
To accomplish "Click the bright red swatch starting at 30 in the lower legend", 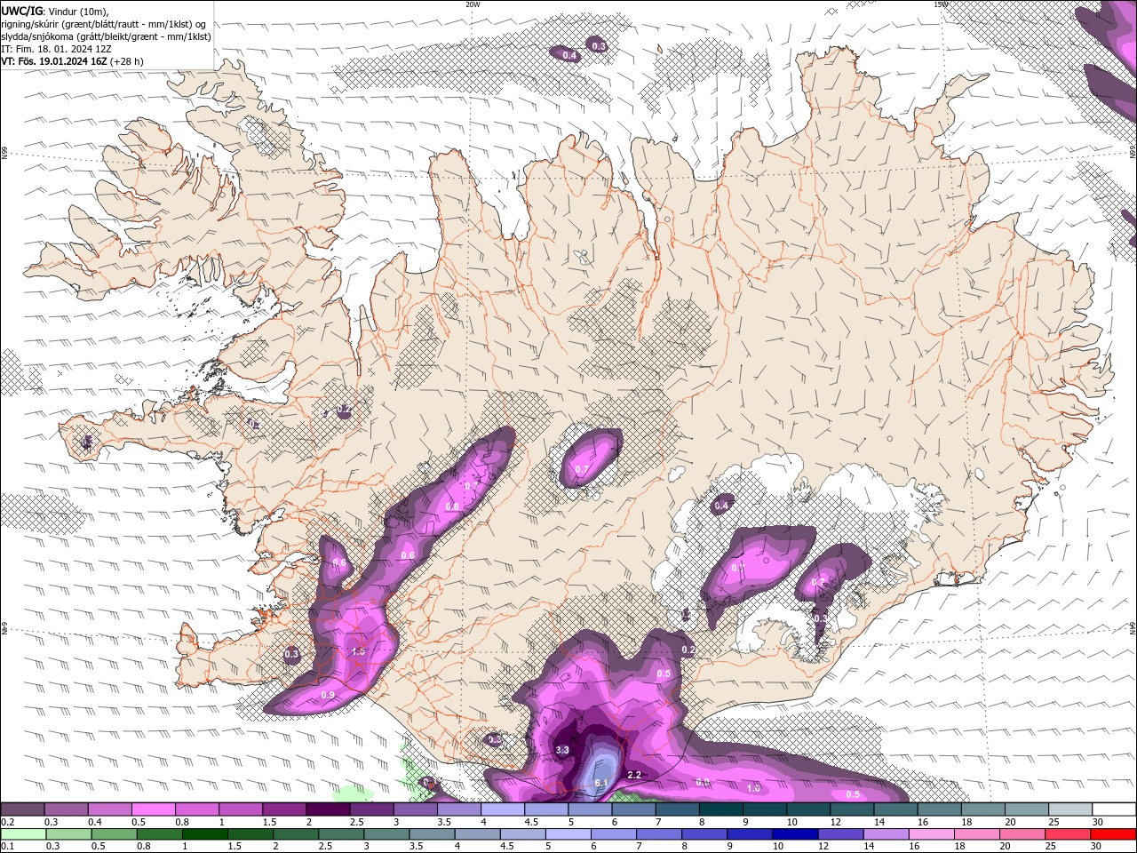I will point(1113,834).
